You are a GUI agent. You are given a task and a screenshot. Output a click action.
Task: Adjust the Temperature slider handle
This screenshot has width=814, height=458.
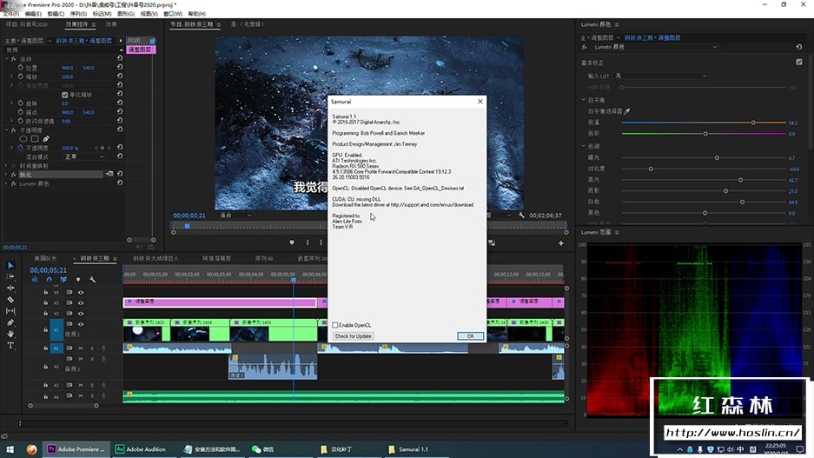pyautogui.click(x=753, y=123)
